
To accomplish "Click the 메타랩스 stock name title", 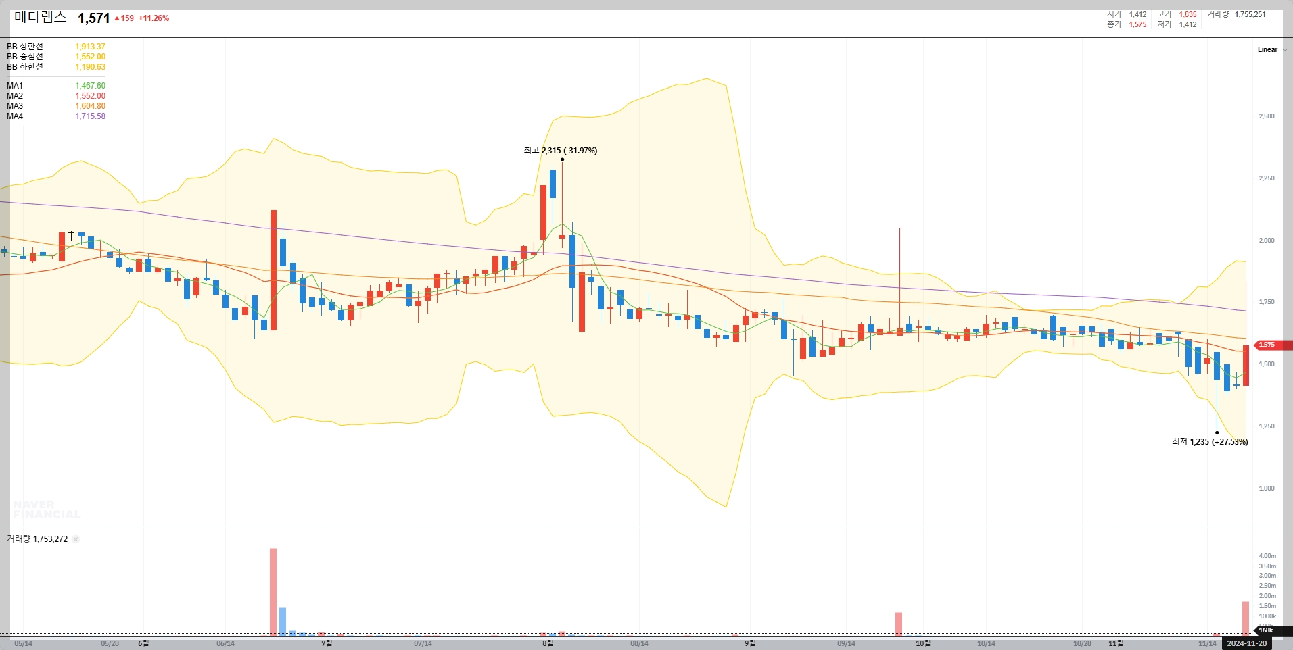I will click(40, 18).
